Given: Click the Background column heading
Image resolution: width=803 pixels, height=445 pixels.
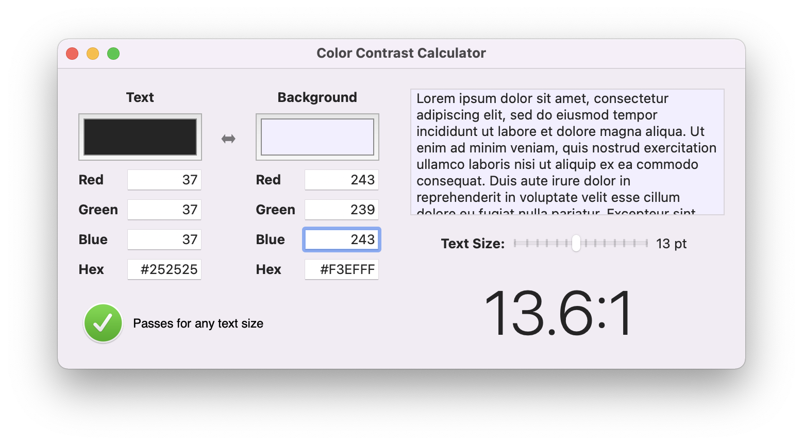Looking at the screenshot, I should coord(317,97).
